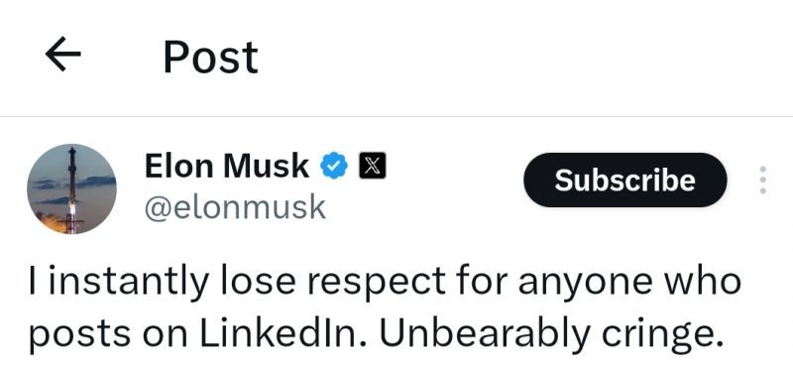
Task: Open the @elonmusk profile handle
Action: click(235, 207)
